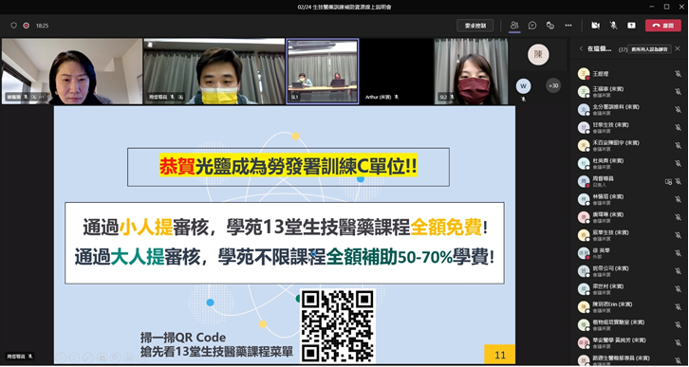Select the 陳 participant avatar
This screenshot has height=367, width=689.
pos(538,54)
